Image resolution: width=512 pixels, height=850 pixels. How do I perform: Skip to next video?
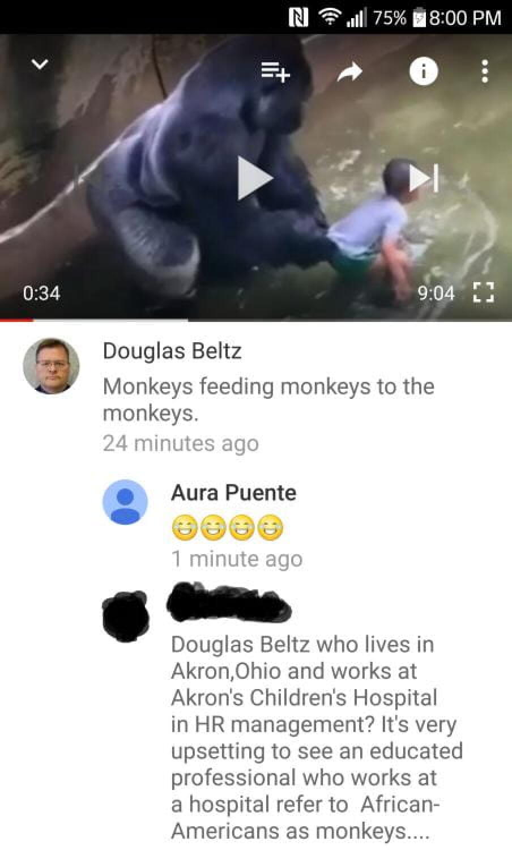pos(424,178)
